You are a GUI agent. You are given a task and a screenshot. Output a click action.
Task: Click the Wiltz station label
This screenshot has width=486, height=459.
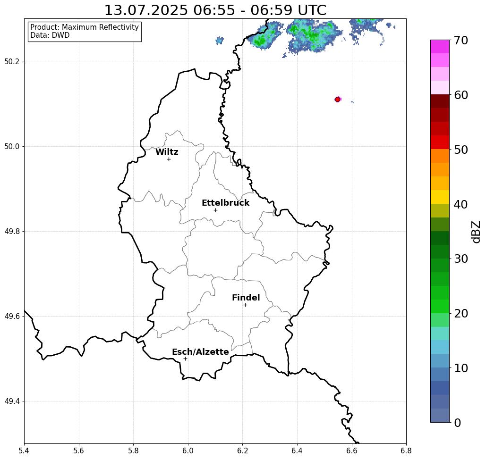tap(167, 152)
